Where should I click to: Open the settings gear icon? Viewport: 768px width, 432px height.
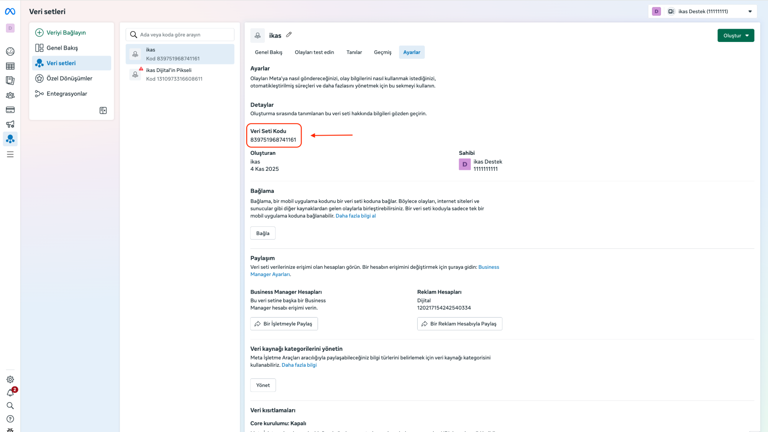(x=10, y=379)
